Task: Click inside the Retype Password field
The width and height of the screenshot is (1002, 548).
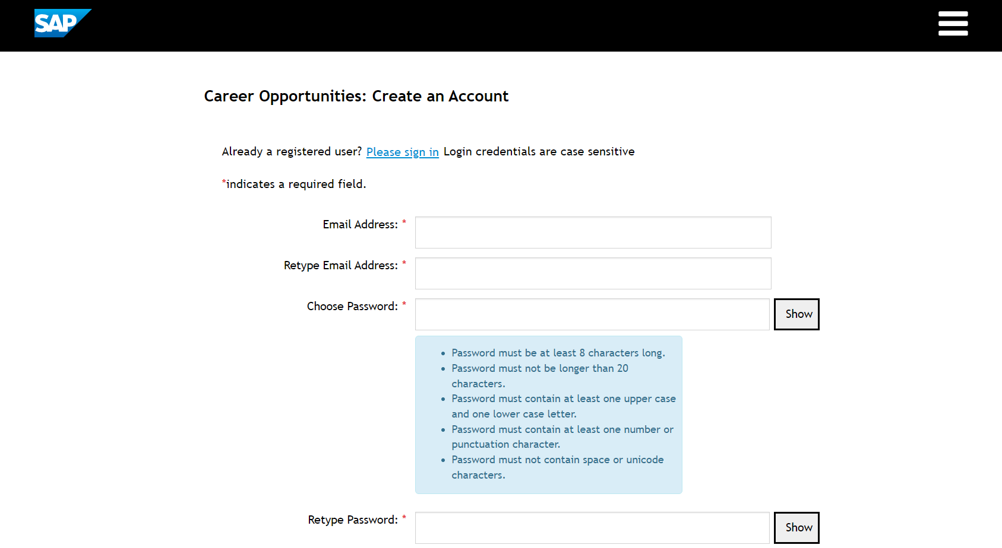Action: click(x=592, y=528)
